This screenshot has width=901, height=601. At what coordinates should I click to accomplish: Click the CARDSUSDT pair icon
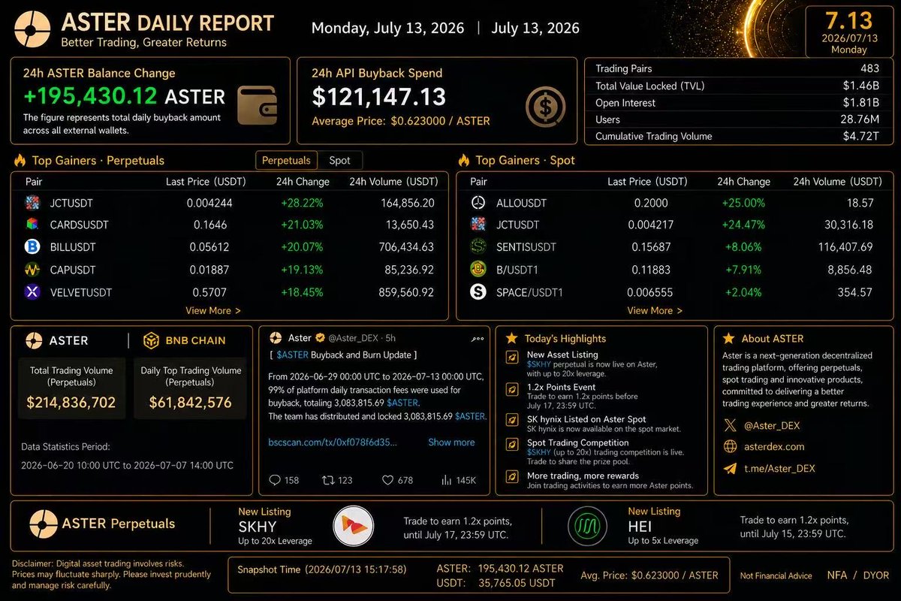coord(32,225)
